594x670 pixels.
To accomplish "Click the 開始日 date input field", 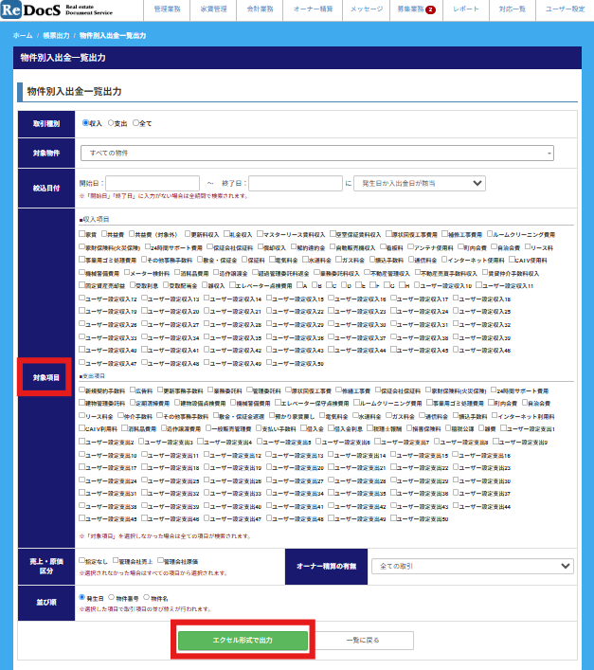I will click(153, 183).
